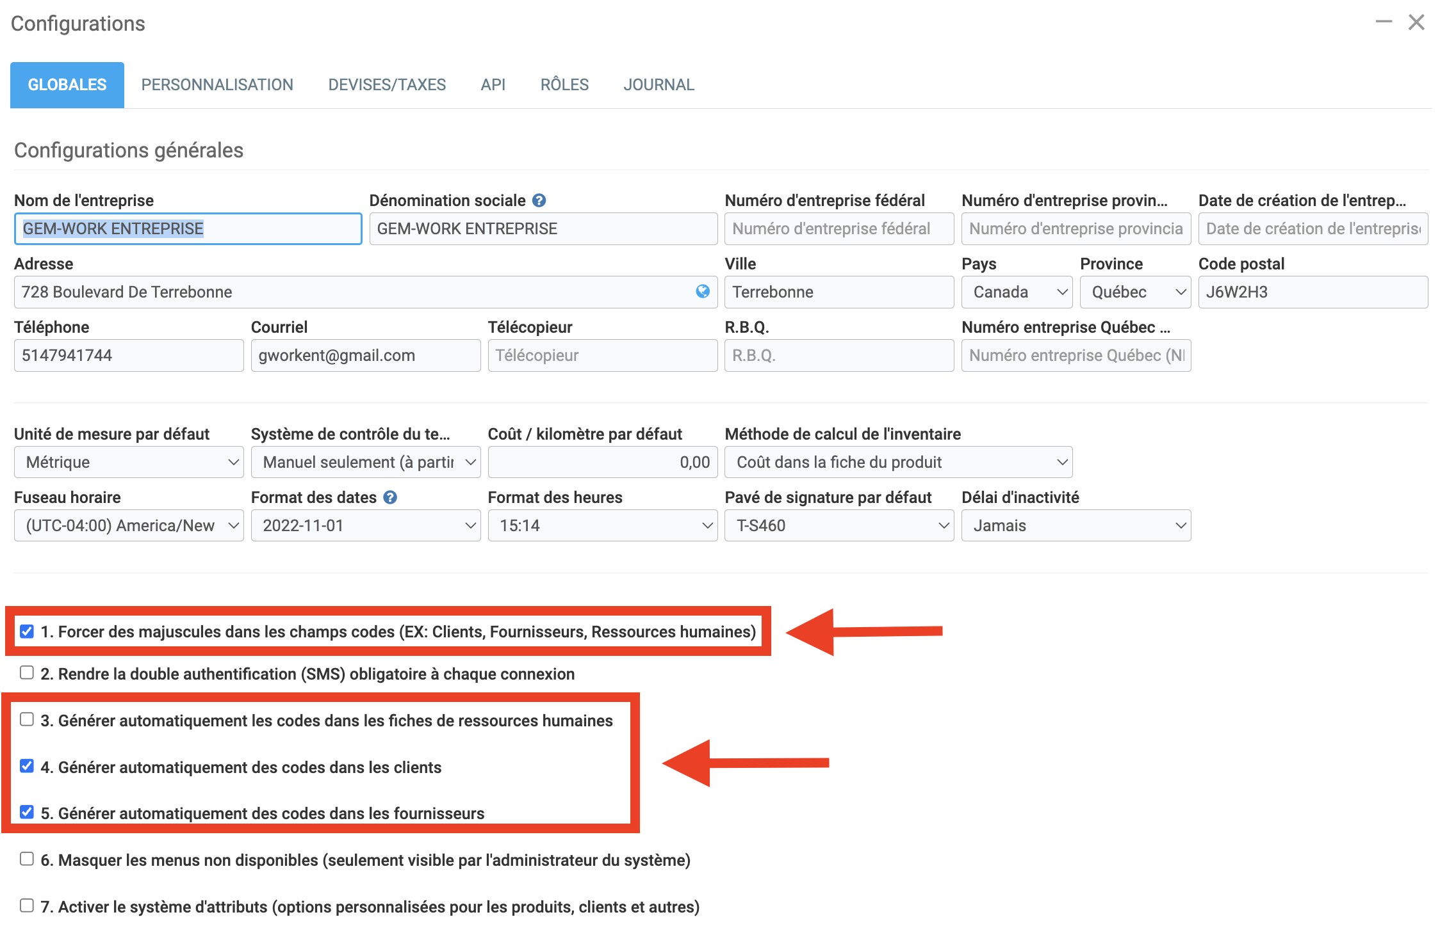Viewport: 1440px width, 933px height.
Task: Minimize the Configurations window
Action: [x=1384, y=22]
